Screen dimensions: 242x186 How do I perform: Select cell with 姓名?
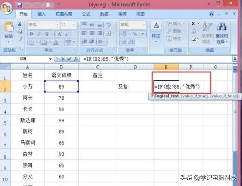[x=27, y=75]
